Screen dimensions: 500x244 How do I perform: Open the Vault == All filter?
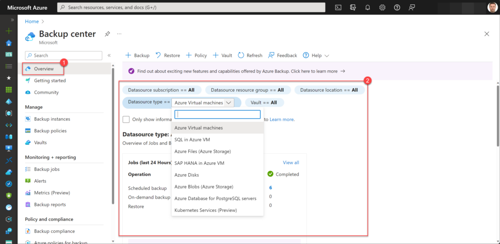[264, 102]
